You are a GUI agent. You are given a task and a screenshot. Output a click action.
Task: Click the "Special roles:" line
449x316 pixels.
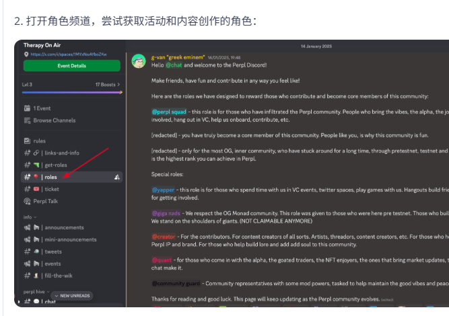pos(167,174)
